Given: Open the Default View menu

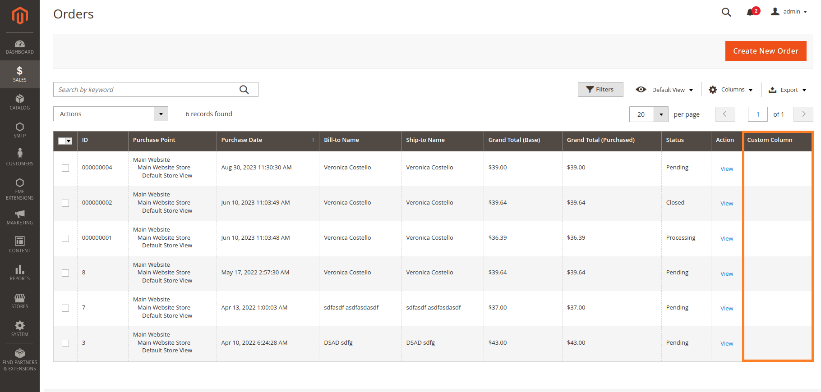Looking at the screenshot, I should pos(664,90).
